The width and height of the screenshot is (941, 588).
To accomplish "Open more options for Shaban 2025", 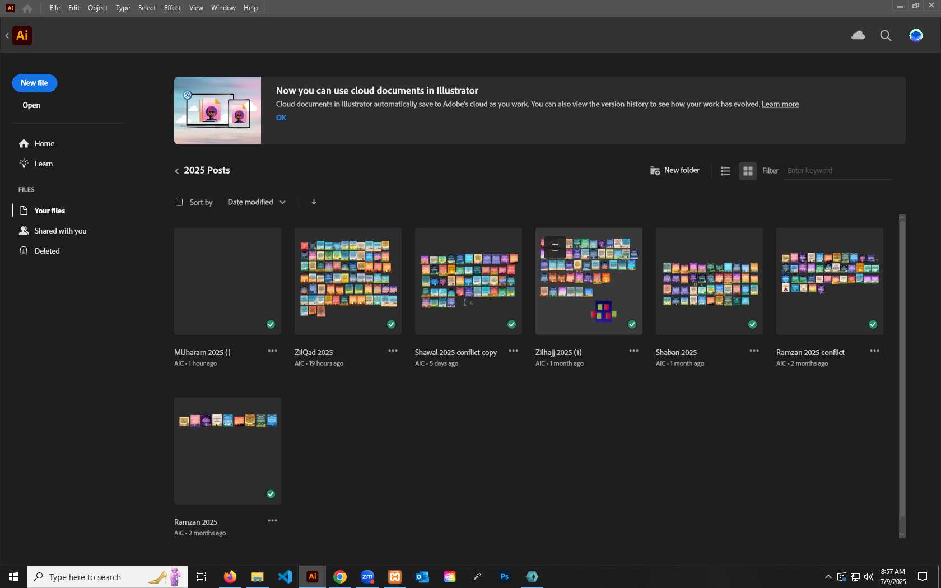I will 754,351.
